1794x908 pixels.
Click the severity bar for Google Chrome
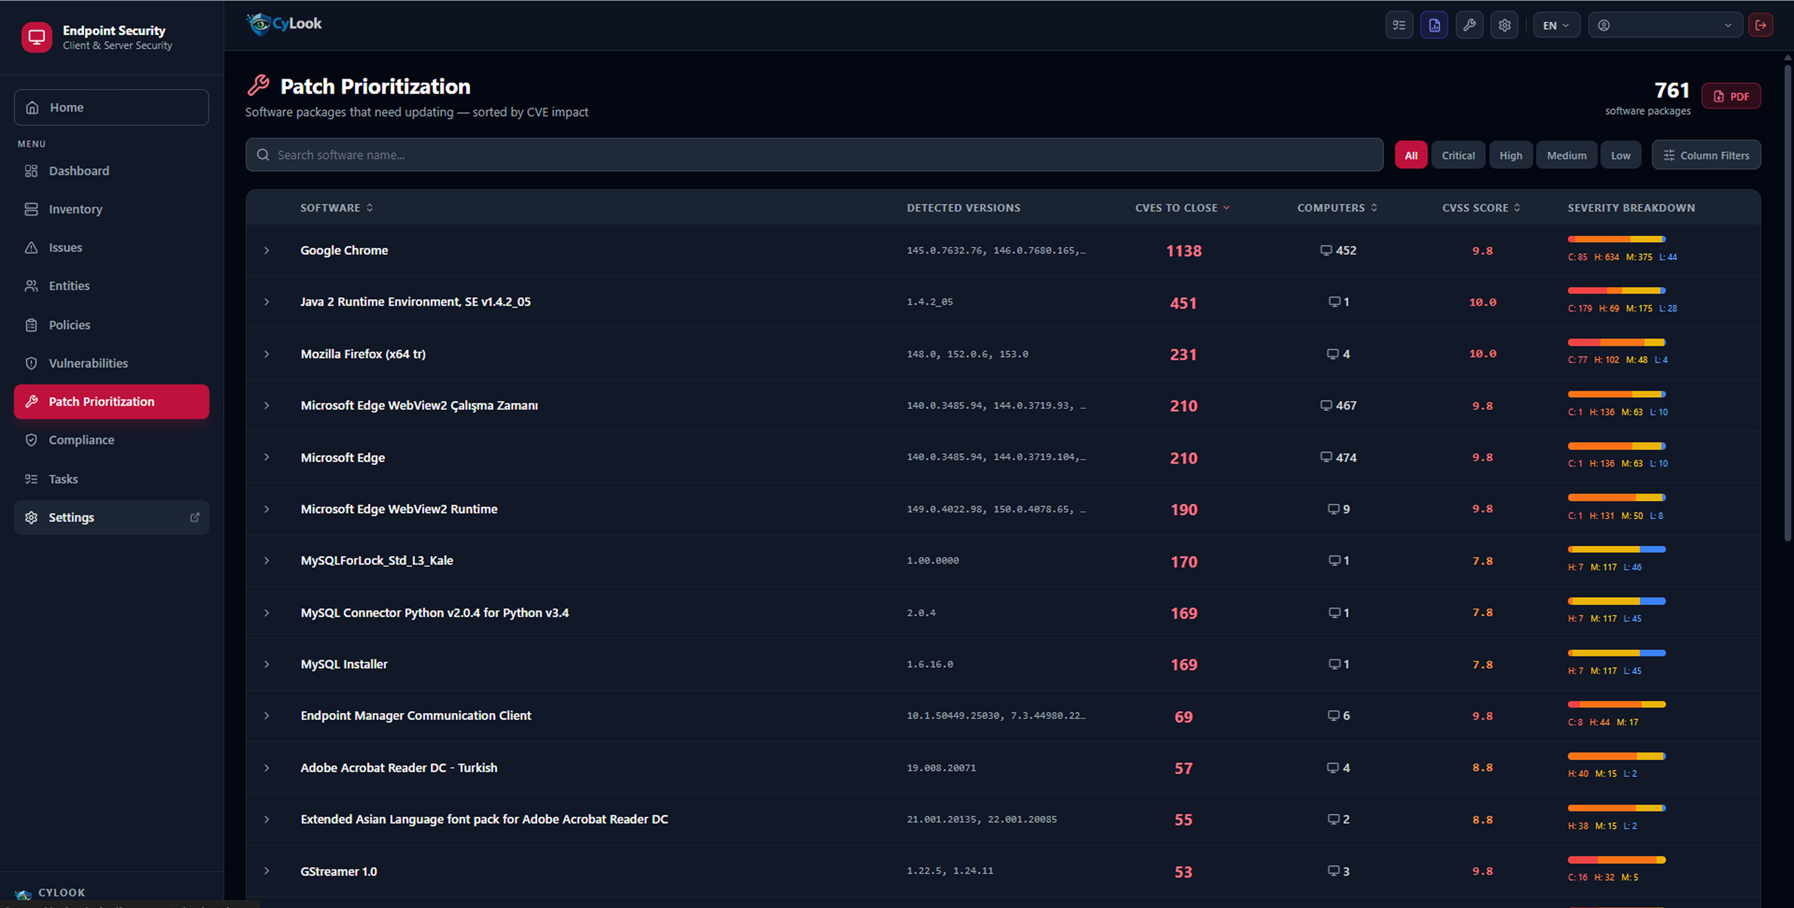pyautogui.click(x=1616, y=239)
